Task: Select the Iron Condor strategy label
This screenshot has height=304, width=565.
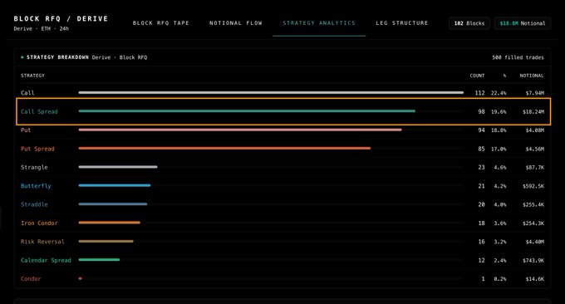Action: tap(39, 223)
